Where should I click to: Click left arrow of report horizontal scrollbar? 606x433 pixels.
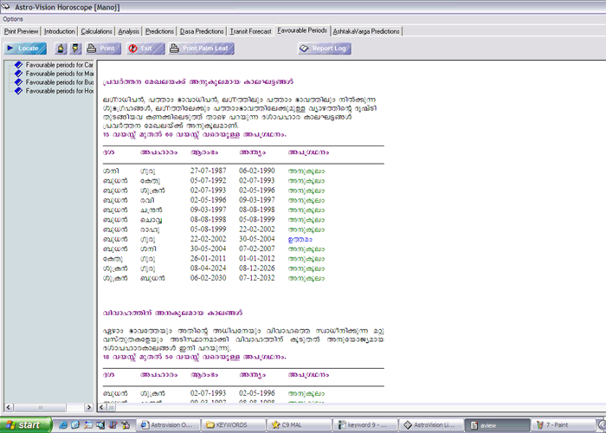(x=101, y=407)
